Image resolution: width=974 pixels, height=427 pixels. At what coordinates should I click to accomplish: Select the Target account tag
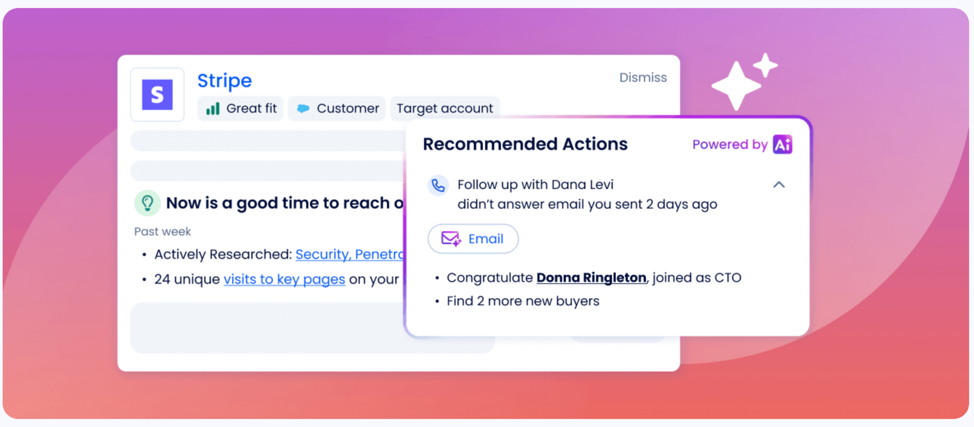(x=445, y=108)
